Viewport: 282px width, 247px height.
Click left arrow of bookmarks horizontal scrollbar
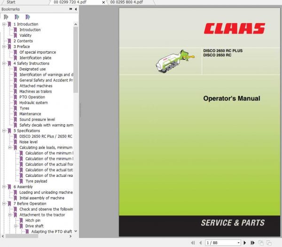point(3,236)
